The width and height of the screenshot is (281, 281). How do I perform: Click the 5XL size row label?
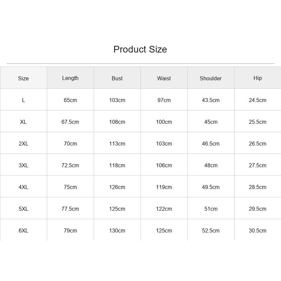[23, 209]
